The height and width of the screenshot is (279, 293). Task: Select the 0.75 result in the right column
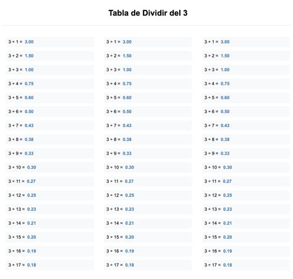point(225,84)
